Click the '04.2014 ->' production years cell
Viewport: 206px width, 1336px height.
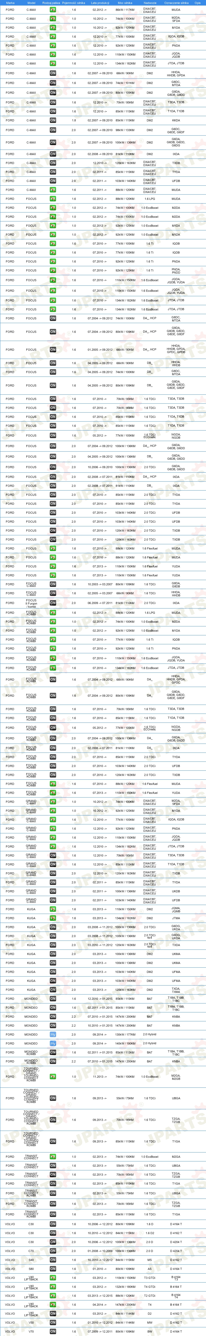click(100, 1304)
